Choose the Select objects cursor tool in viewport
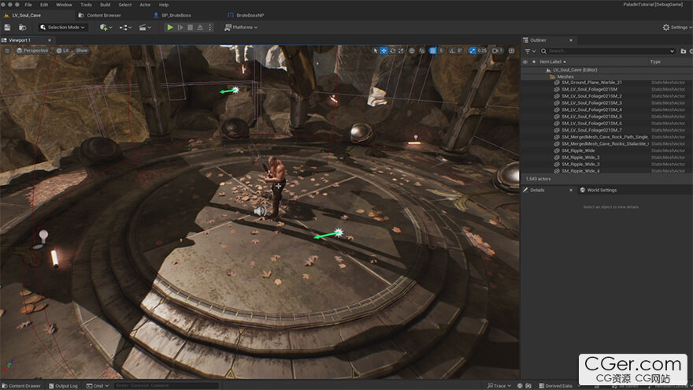The width and height of the screenshot is (693, 390). tap(375, 51)
